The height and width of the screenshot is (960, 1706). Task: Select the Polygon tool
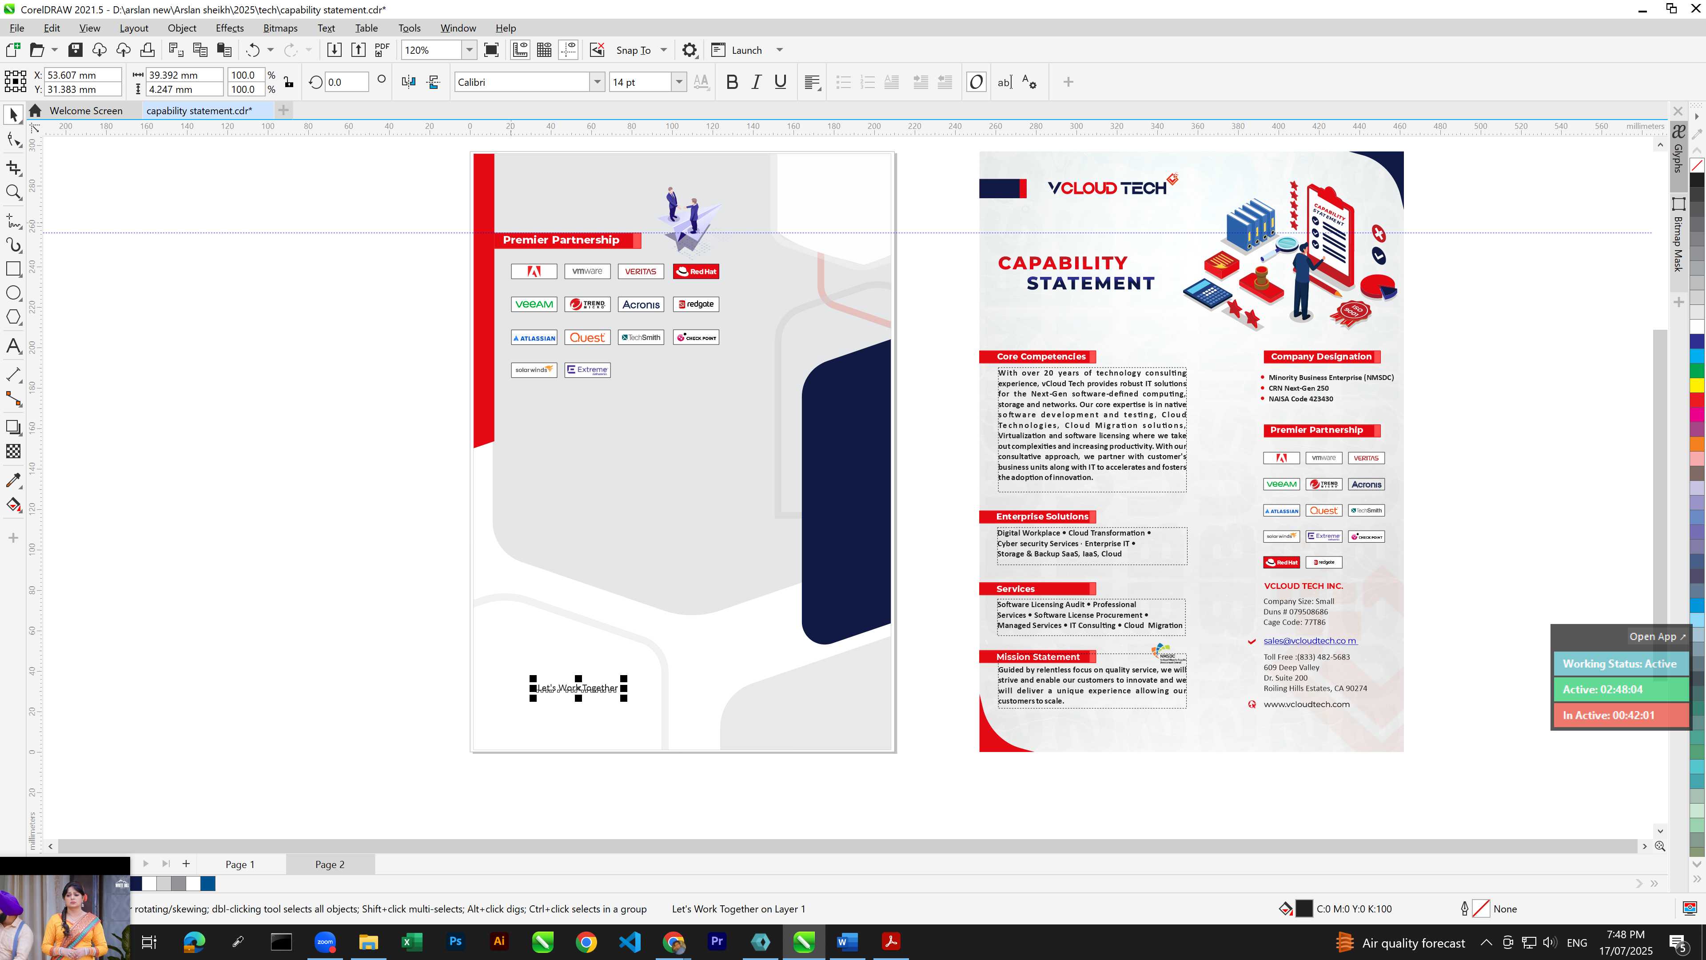coord(13,317)
